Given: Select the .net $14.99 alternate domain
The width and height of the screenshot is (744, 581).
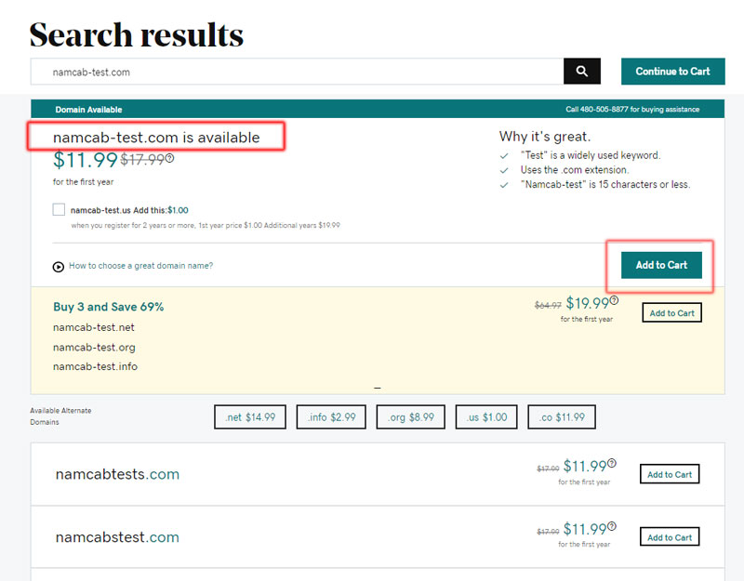Looking at the screenshot, I should [249, 417].
